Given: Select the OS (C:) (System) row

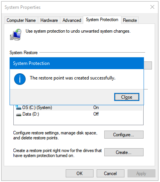Looking at the screenshot, I should [x=79, y=108].
